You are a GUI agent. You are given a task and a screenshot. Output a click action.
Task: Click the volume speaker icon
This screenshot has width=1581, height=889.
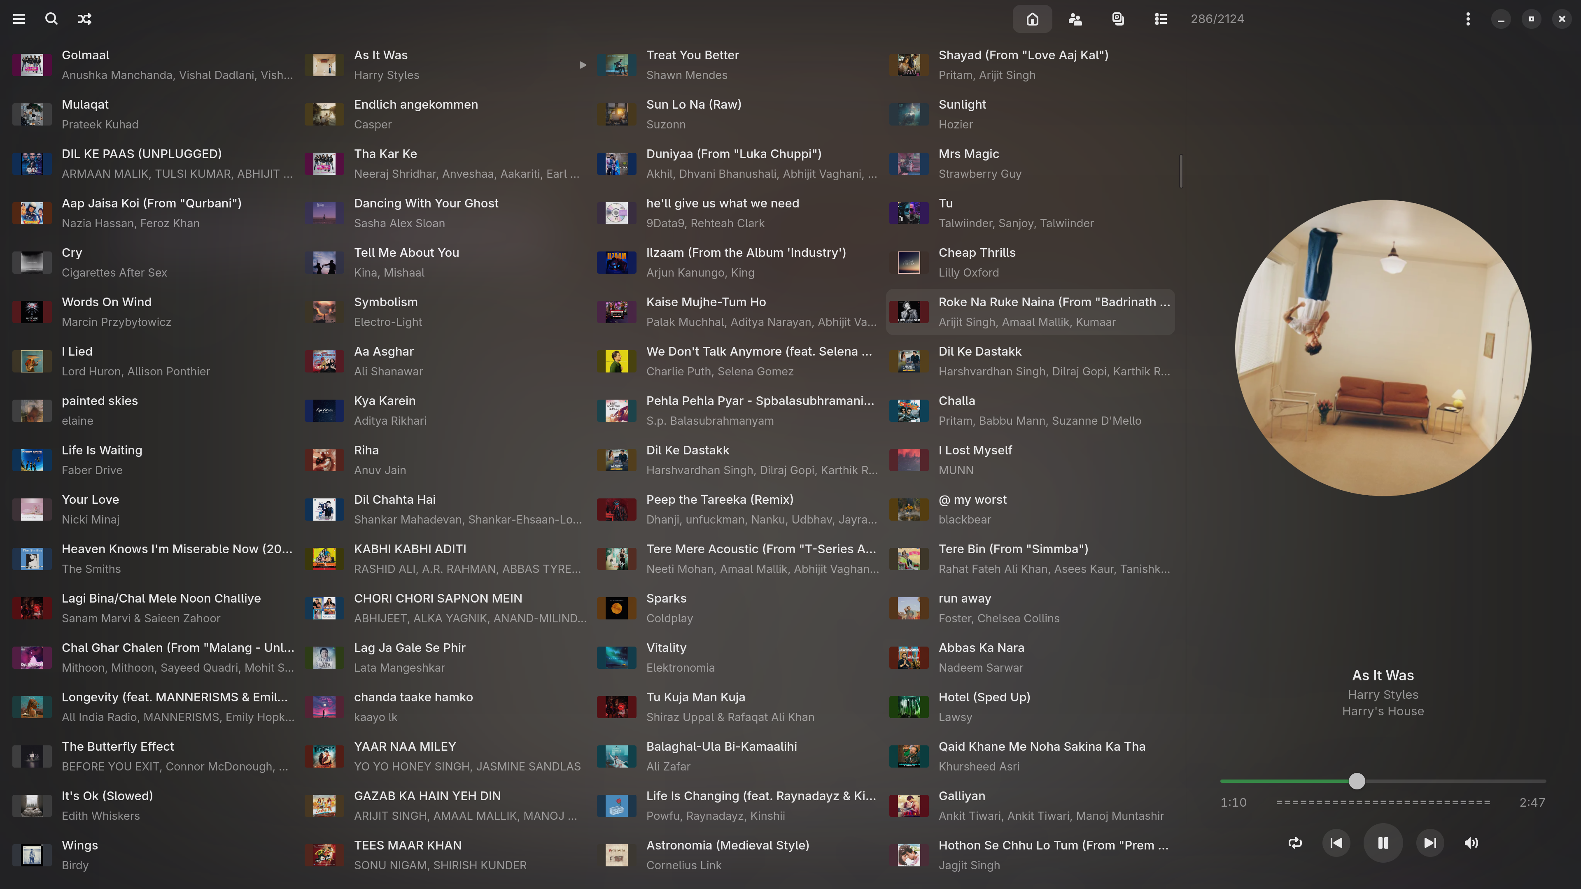(1471, 843)
